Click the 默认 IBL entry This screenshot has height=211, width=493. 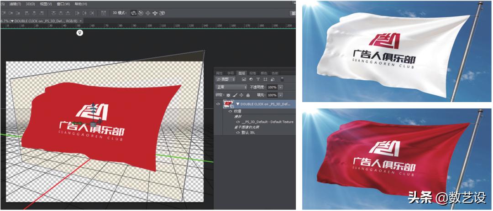coord(248,133)
